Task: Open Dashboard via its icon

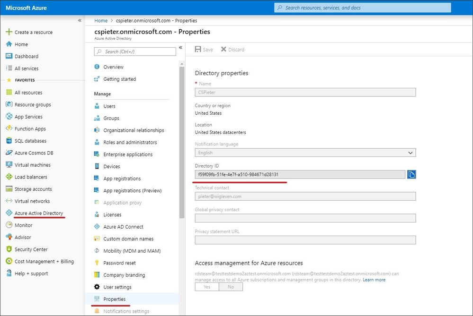Action: [9, 56]
